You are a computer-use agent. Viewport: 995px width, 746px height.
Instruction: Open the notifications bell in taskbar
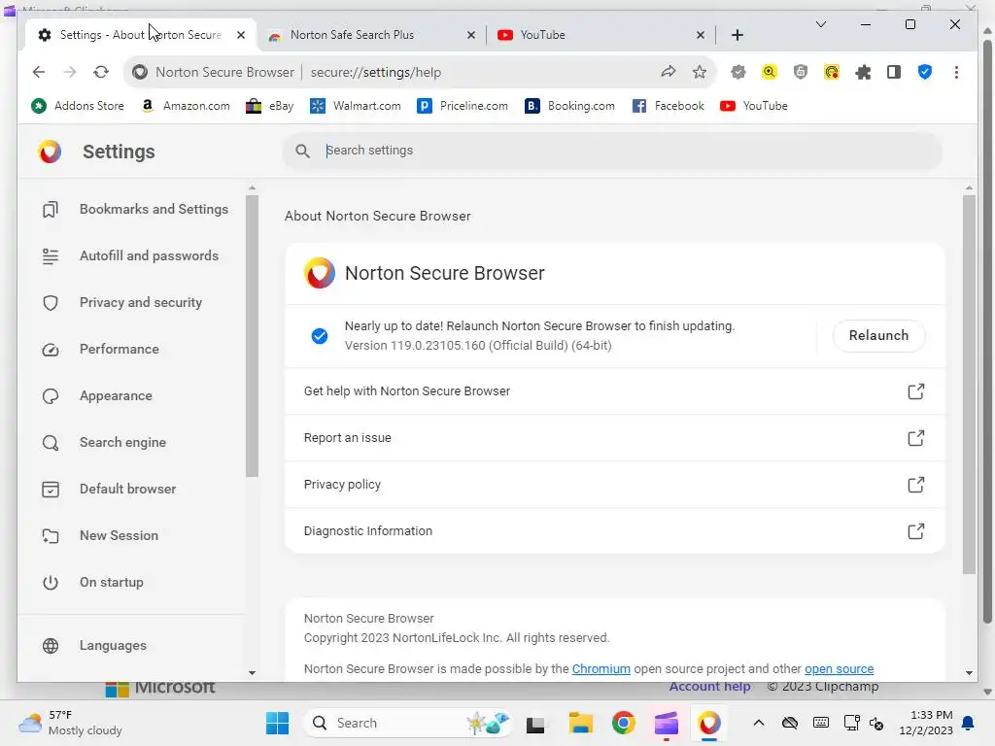(x=969, y=723)
